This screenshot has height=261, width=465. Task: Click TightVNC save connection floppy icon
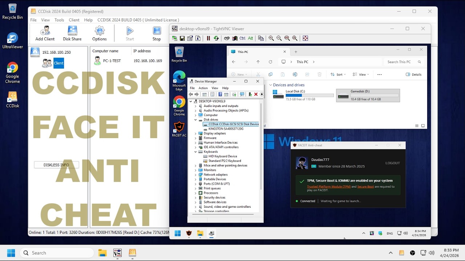coord(182,38)
